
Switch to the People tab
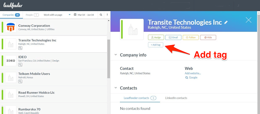(32, 15)
